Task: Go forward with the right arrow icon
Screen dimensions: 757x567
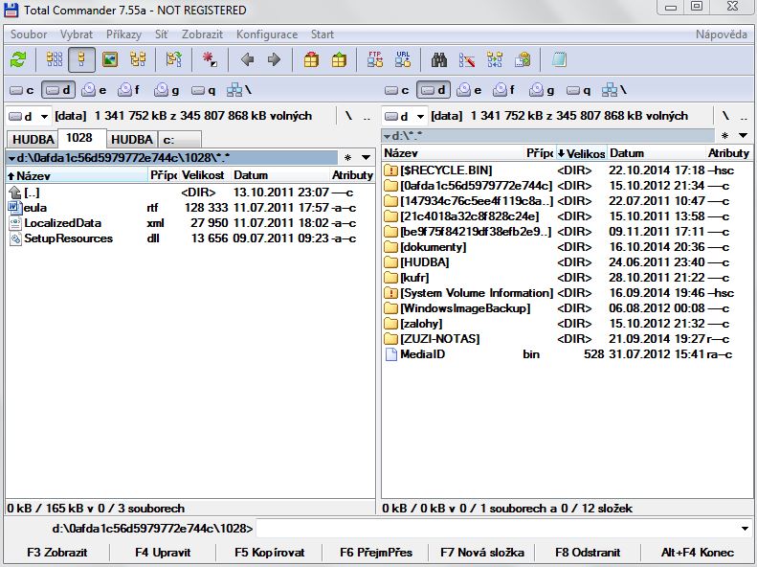Action: 275,60
